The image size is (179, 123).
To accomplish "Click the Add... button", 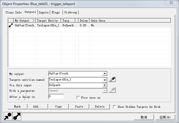I will point(38,106).
